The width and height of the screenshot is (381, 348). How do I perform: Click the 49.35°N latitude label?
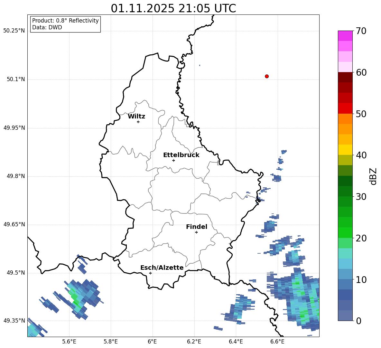pyautogui.click(x=14, y=321)
